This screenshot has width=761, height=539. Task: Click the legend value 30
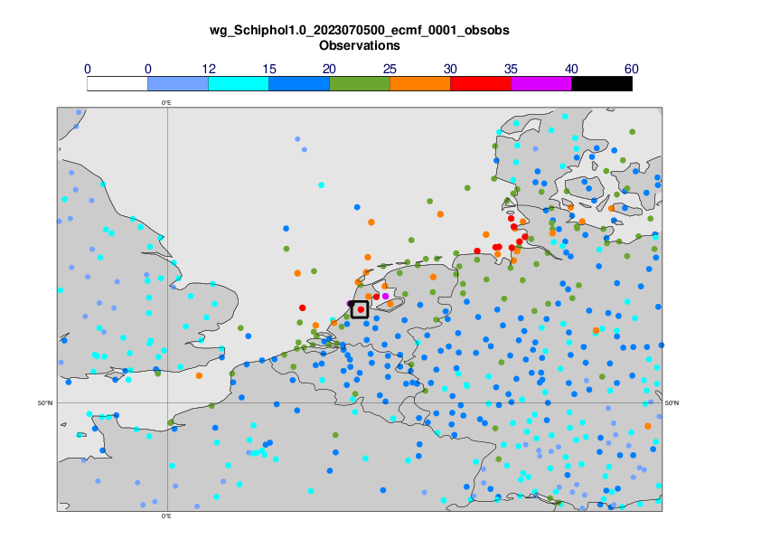click(x=450, y=69)
